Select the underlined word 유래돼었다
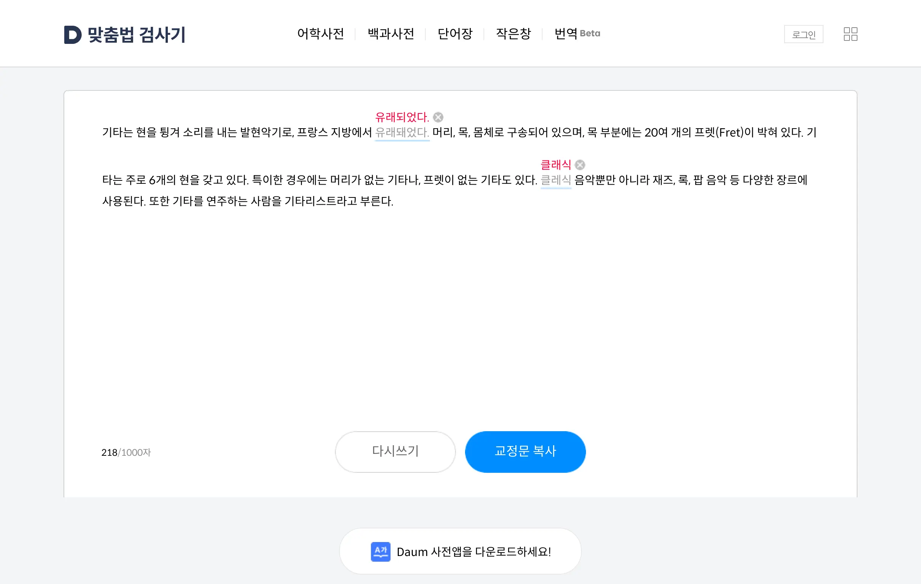The height and width of the screenshot is (584, 921). (402, 132)
